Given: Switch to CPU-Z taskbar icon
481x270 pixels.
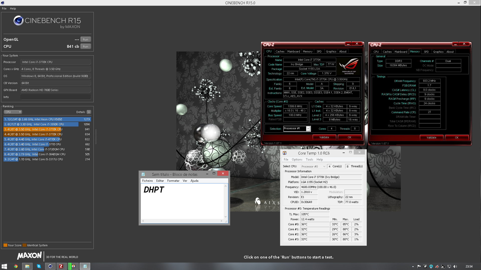Looking at the screenshot, I should pos(61,266).
